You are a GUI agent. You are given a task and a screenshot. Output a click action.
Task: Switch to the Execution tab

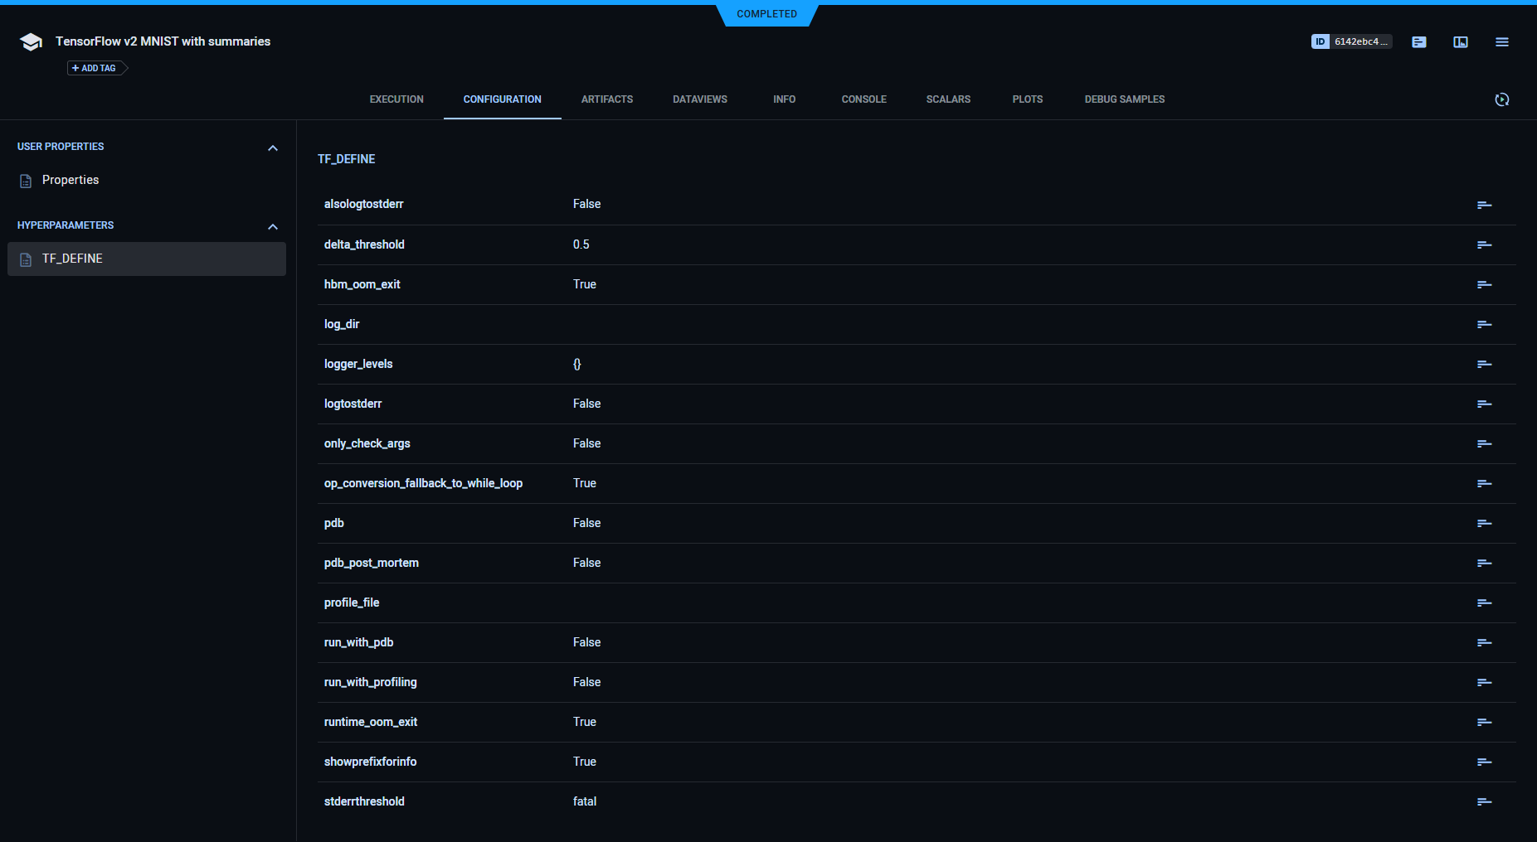point(396,99)
